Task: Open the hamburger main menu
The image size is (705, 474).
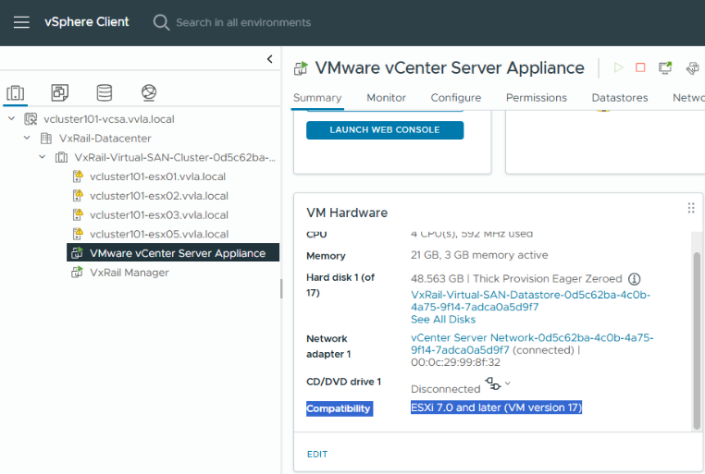Action: tap(21, 22)
